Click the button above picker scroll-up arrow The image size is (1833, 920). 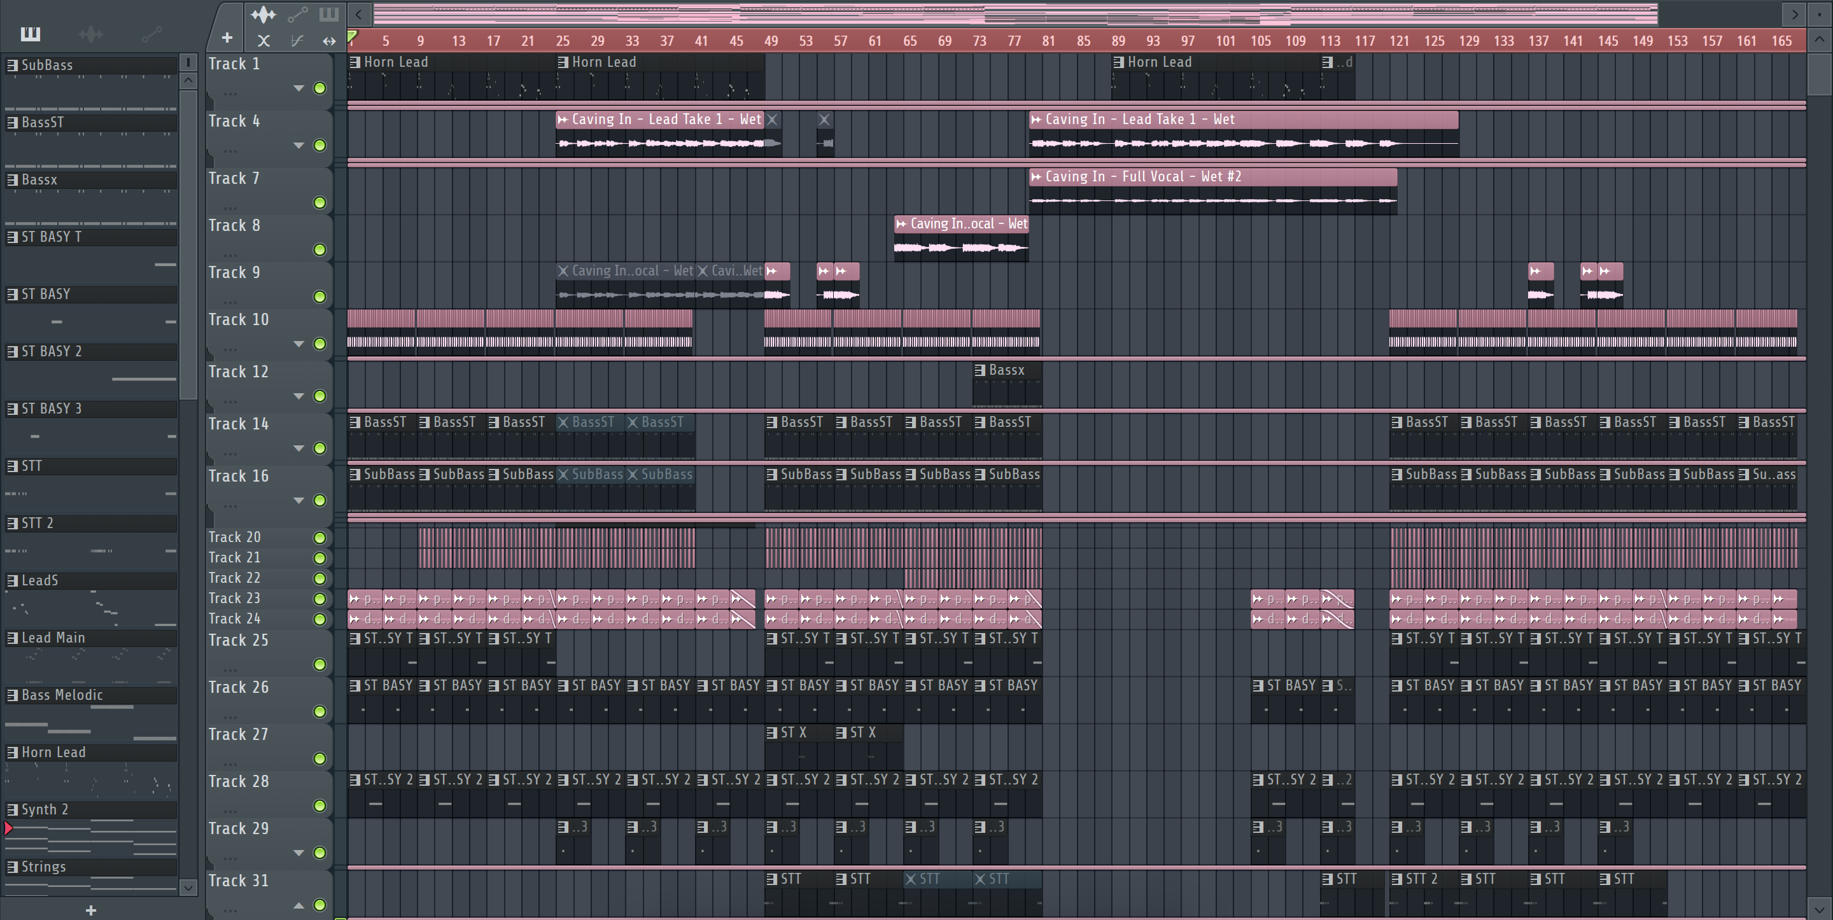point(188,62)
